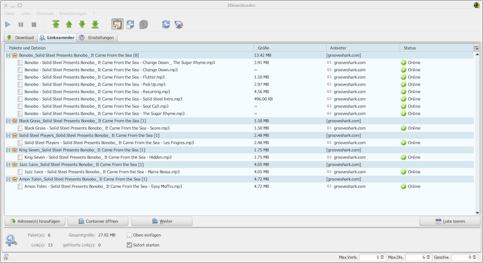Open the Premium menu
This screenshot has height=263, width=483.
[45, 13]
